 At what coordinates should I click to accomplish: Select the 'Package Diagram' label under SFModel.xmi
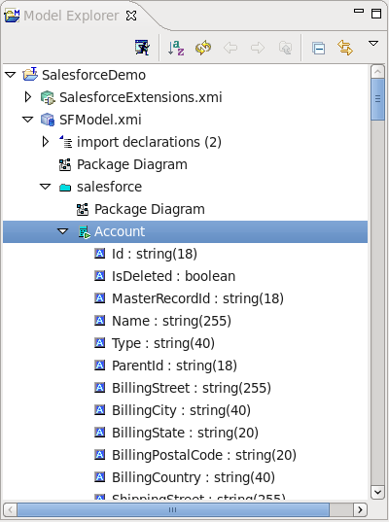(132, 164)
